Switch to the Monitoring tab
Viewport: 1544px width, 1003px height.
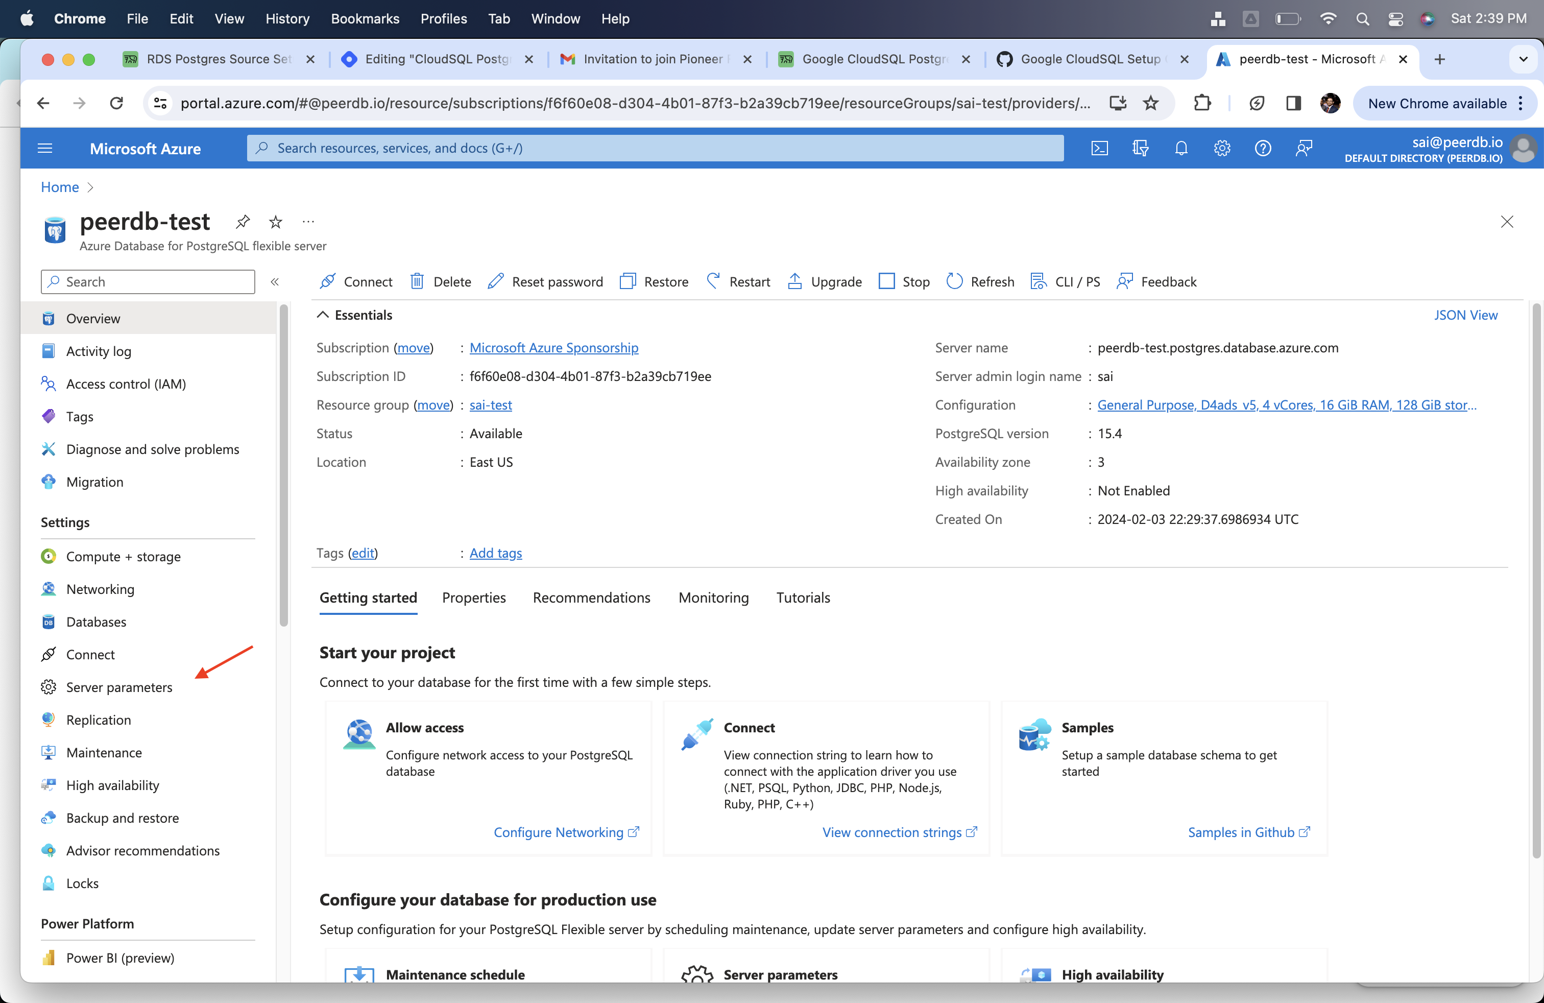713,598
